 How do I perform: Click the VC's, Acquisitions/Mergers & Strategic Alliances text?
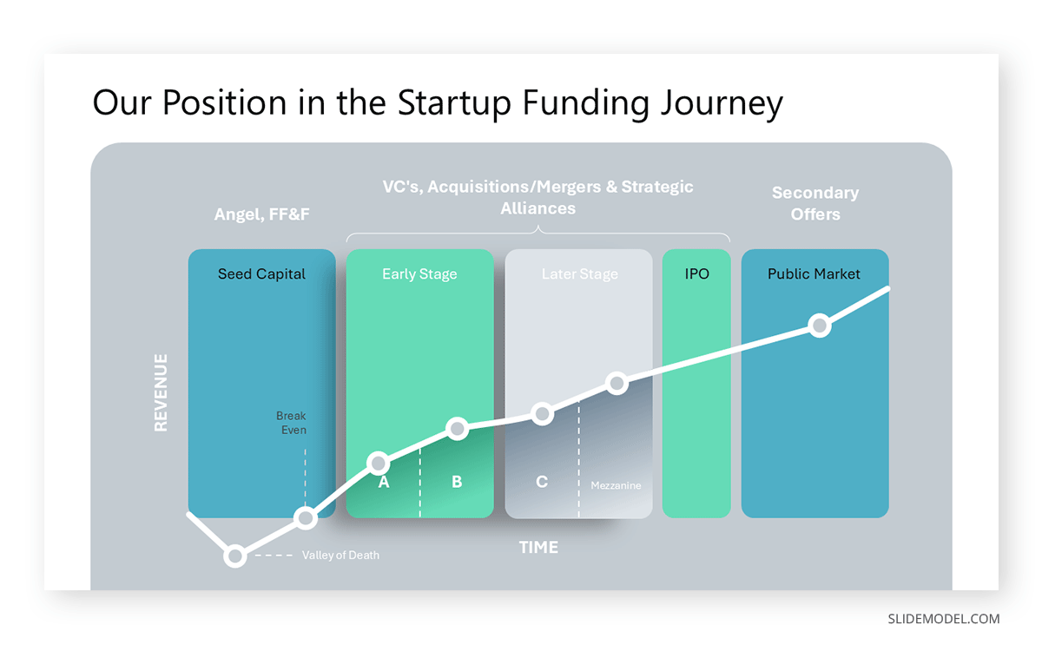point(537,197)
